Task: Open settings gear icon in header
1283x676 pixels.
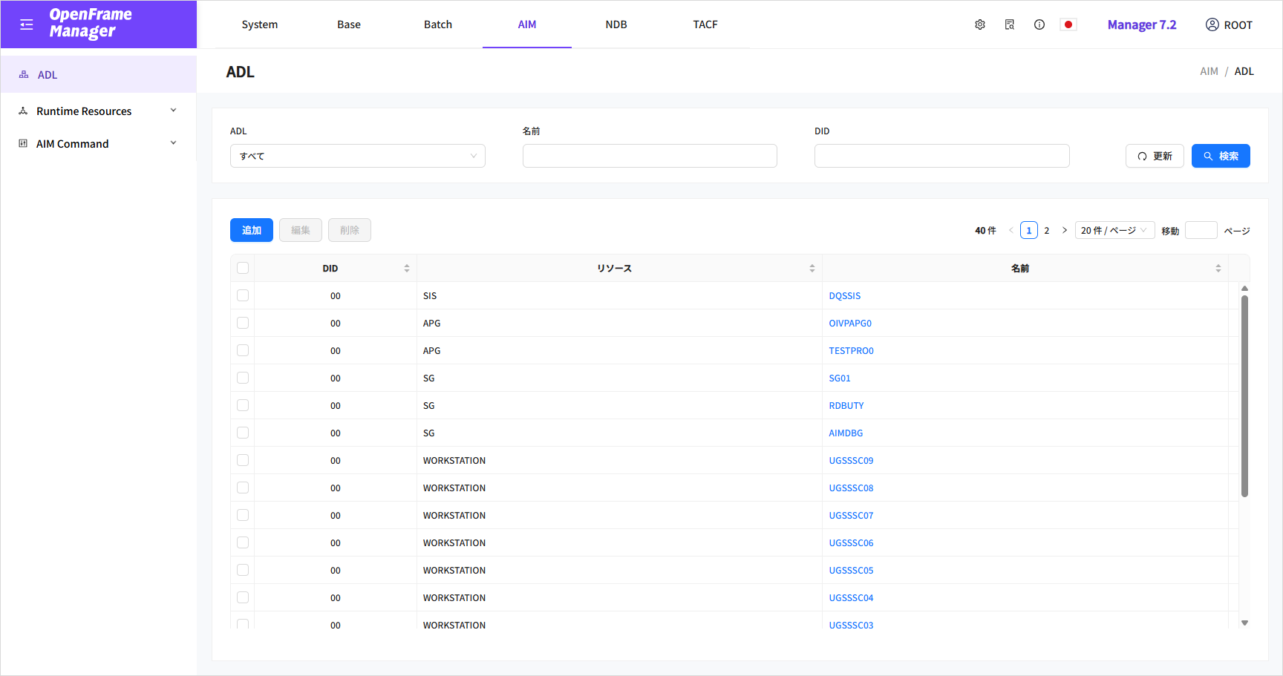Action: [980, 24]
